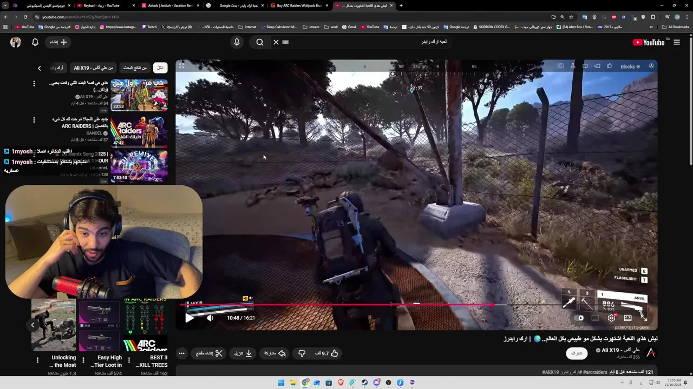
Task: Open the video settings gear
Action: pyautogui.click(x=611, y=318)
